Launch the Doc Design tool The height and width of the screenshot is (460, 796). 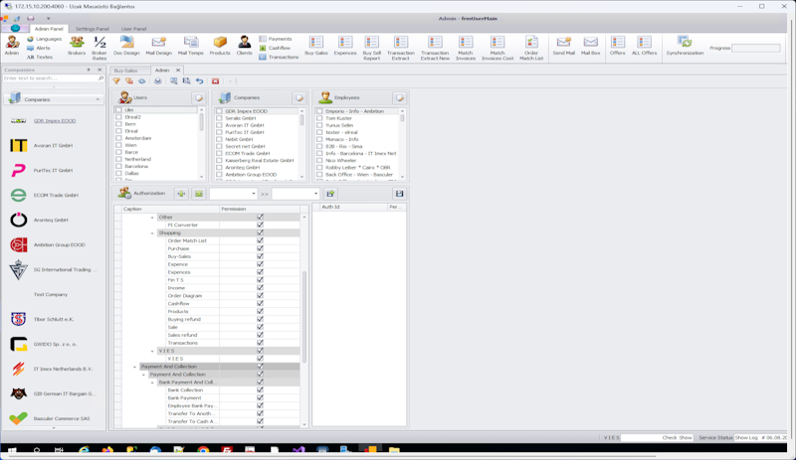tap(126, 45)
